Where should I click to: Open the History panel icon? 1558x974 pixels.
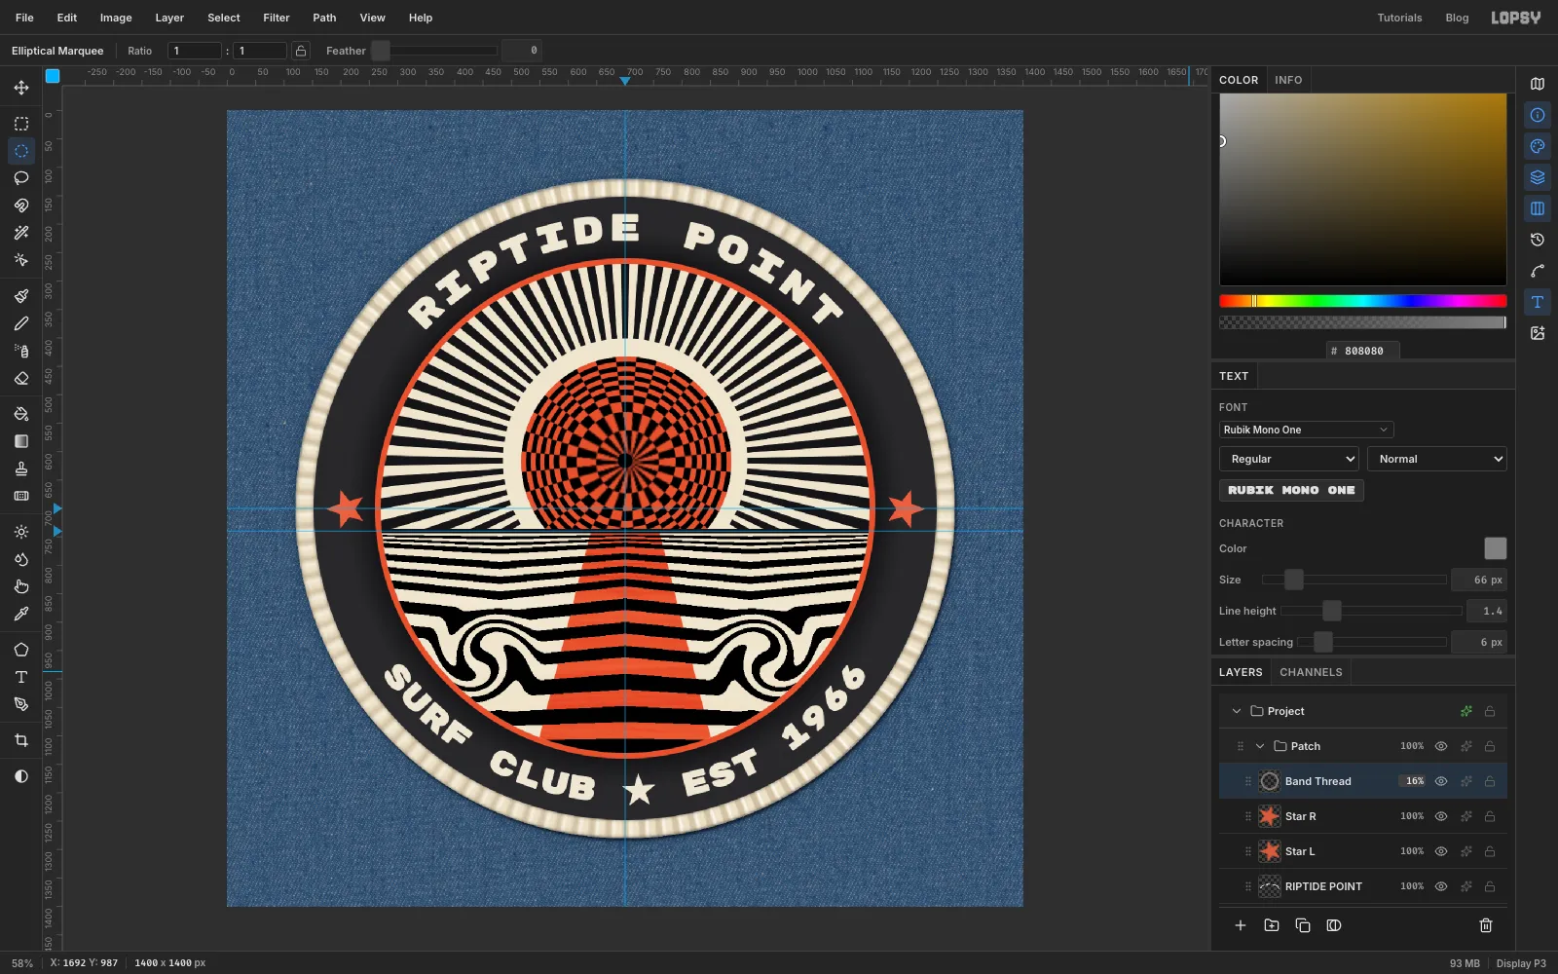point(1538,240)
